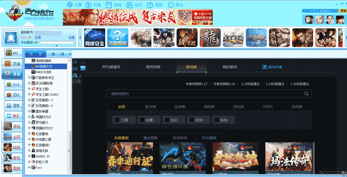Switch to the 我的游戏 tab
The width and height of the screenshot is (347, 177).
tap(230, 67)
